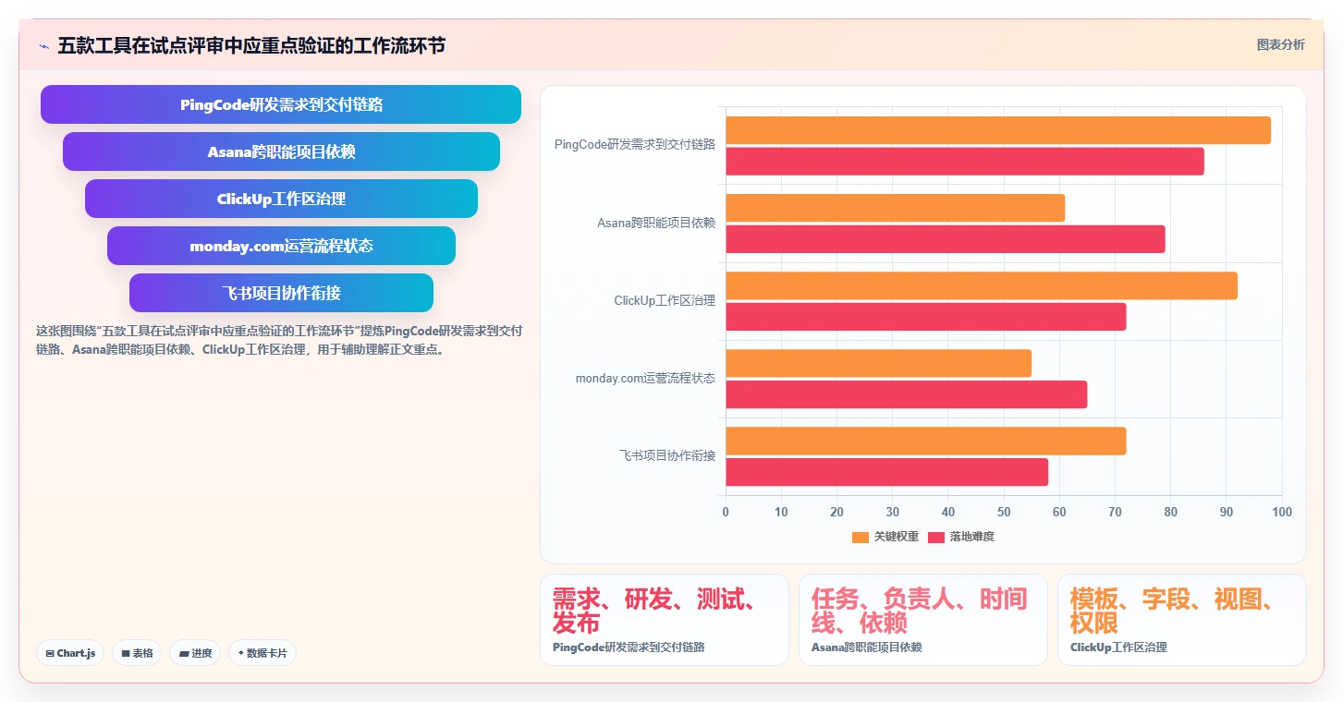The height and width of the screenshot is (702, 1343).
Task: Click the lightning icon beside the title
Action: point(43,45)
